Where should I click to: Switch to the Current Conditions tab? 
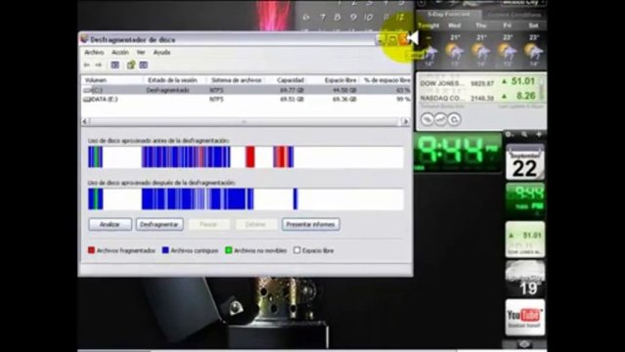pyautogui.click(x=513, y=15)
